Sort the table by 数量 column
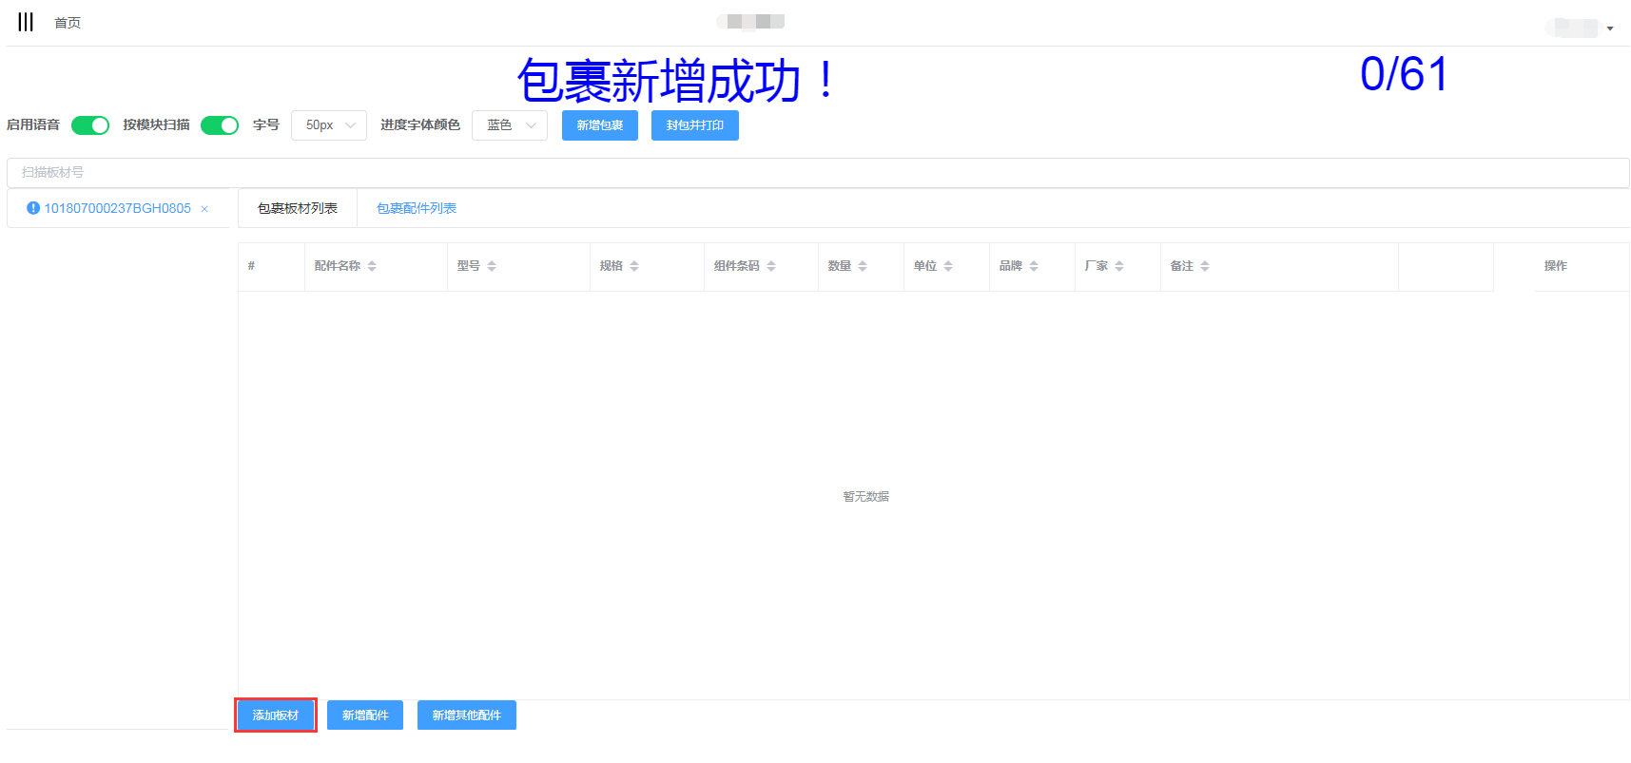This screenshot has height=763, width=1631. click(x=863, y=266)
